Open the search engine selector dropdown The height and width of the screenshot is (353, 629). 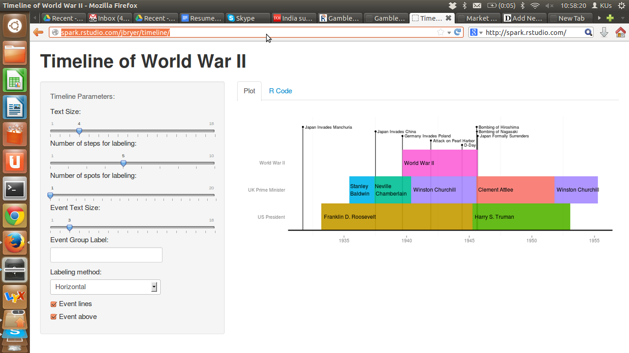[x=477, y=32]
